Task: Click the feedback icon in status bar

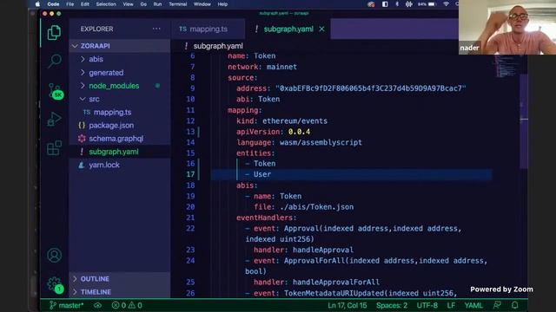Action: 497,305
